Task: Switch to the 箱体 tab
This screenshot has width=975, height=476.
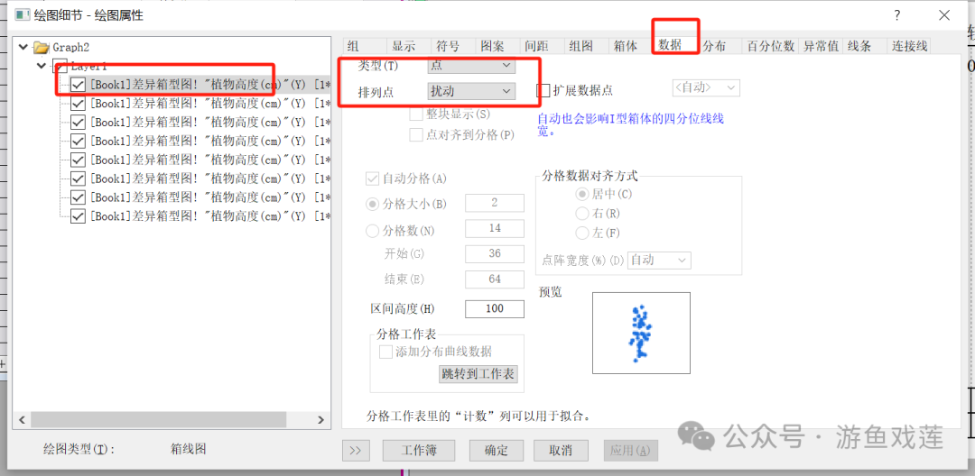Action: pos(629,45)
